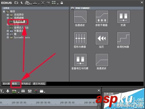Delete the selected effect with X icon
Viewport: 145px width, 109px height.
click(x=43, y=3)
